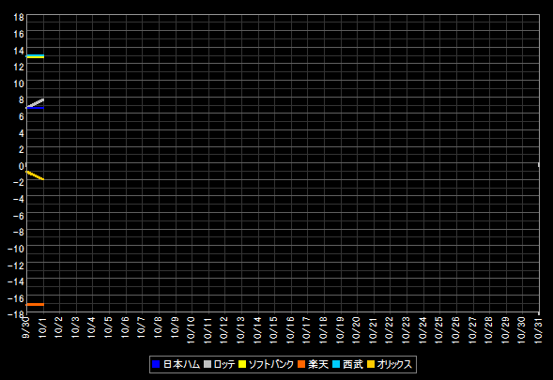Click the 10/10 date axis label

(x=192, y=329)
